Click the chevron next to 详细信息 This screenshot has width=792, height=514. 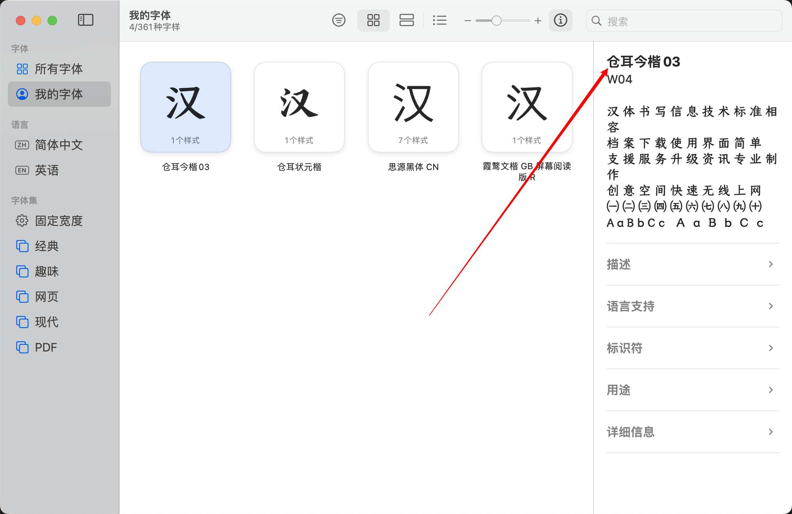(x=771, y=432)
